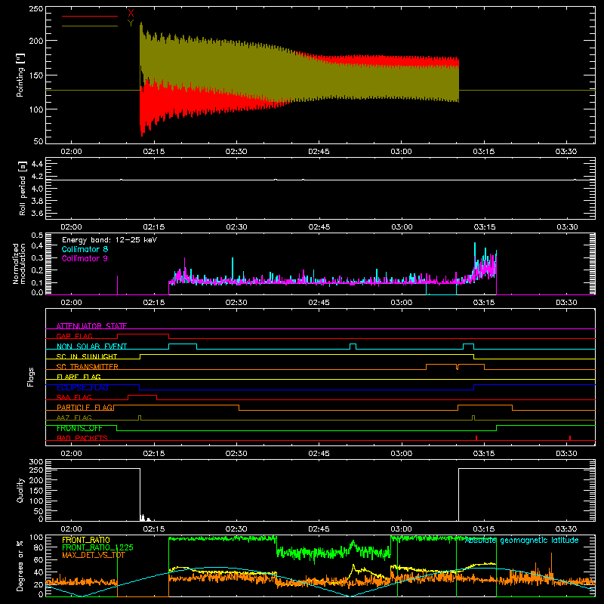The width and height of the screenshot is (604, 604).
Task: Select the red X legend line sample
Action: (x=90, y=16)
